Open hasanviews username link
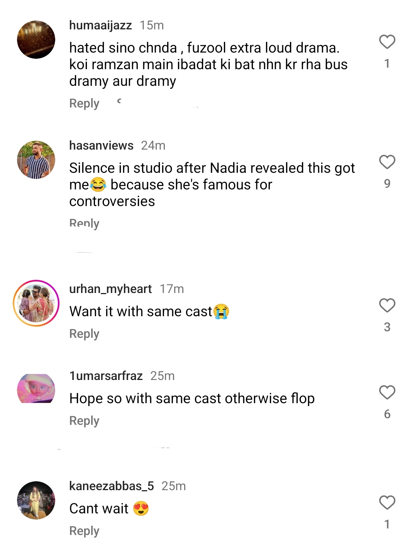The image size is (417, 552). click(x=101, y=145)
